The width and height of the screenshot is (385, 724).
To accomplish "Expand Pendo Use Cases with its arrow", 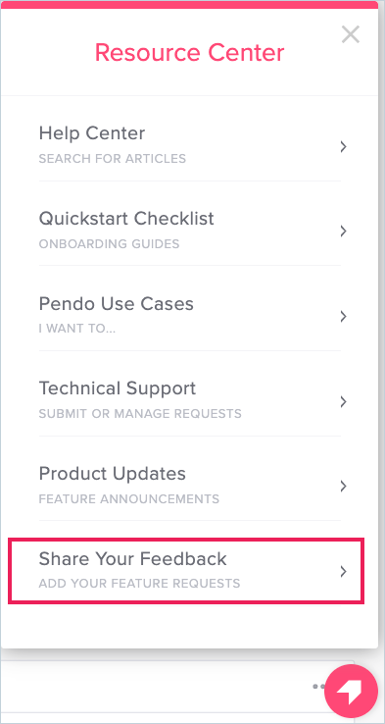I will point(343,316).
